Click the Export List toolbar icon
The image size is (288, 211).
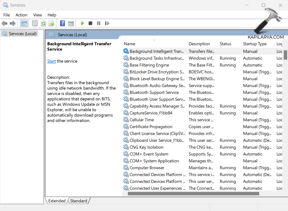(52, 23)
